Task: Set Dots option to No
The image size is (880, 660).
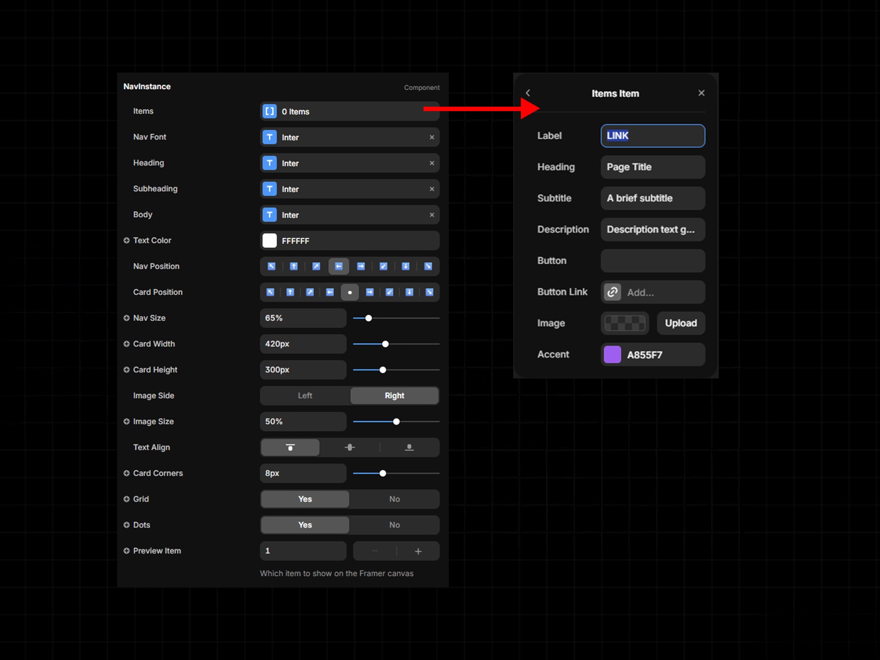Action: point(394,525)
